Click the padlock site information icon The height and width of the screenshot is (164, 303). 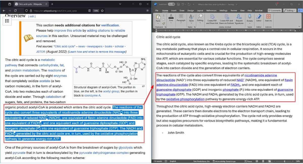click(31, 11)
